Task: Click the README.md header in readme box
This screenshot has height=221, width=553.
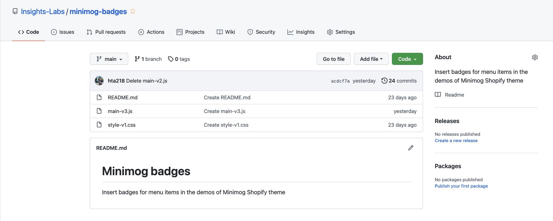Action: click(112, 148)
